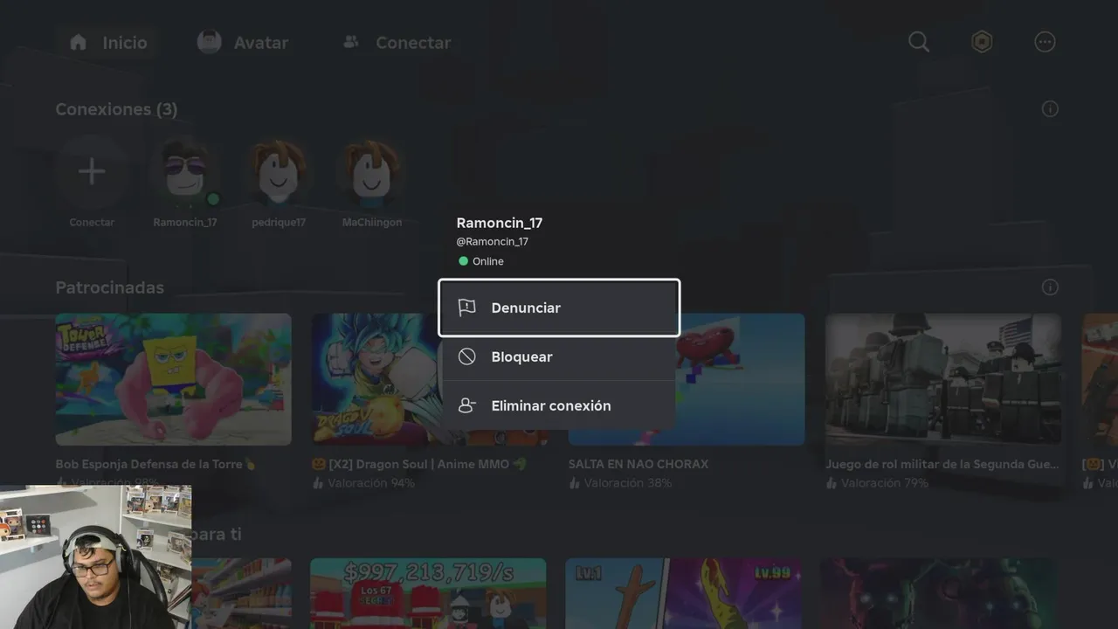Choose Eliminar conexión in the menu

pos(559,405)
